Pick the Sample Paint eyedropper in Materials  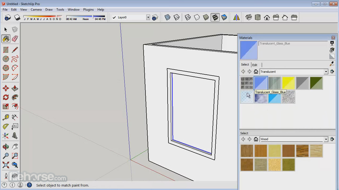332,64
